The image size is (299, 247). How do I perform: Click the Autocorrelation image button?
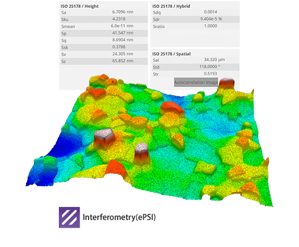click(196, 82)
